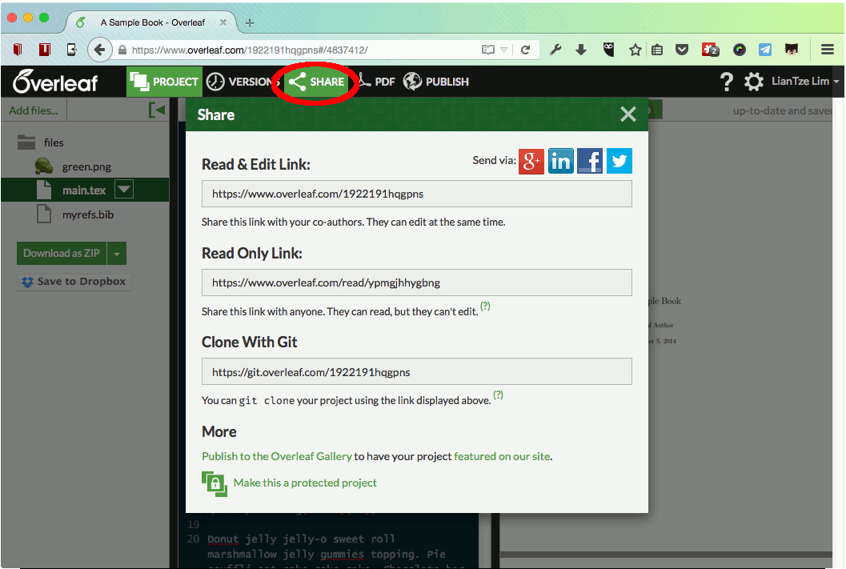Open the Project menu
The height and width of the screenshot is (569, 846).
point(165,82)
